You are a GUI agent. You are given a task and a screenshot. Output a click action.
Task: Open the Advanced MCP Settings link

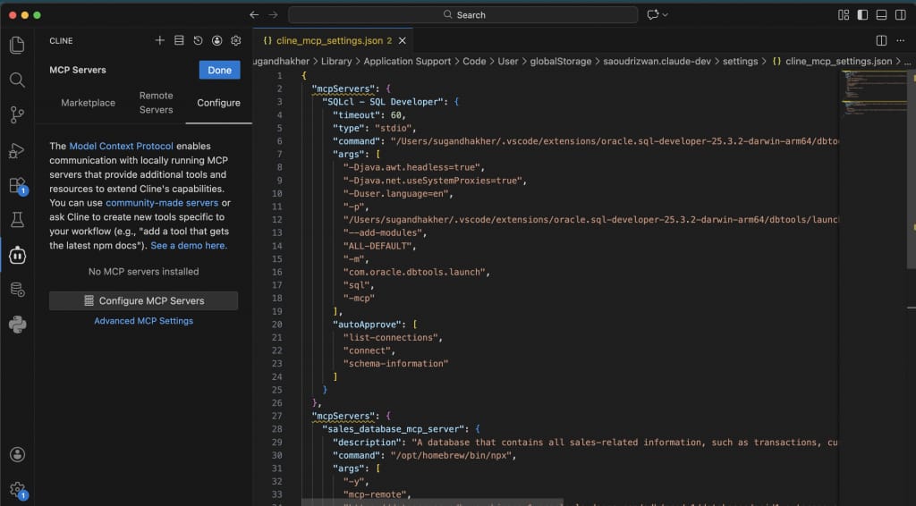point(143,321)
